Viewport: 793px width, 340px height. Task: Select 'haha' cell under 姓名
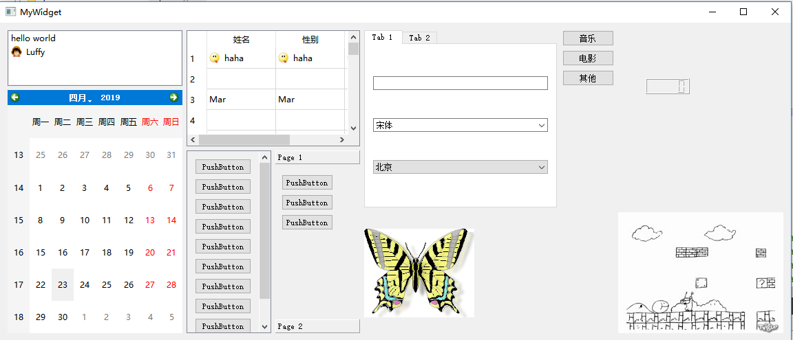pyautogui.click(x=241, y=58)
